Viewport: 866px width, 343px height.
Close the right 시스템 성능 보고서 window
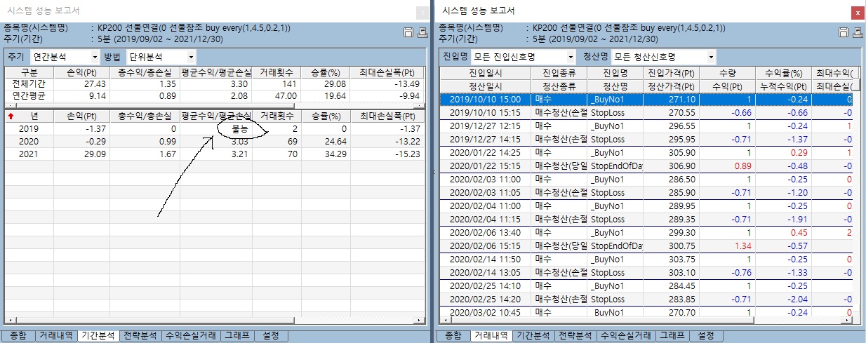tap(857, 13)
